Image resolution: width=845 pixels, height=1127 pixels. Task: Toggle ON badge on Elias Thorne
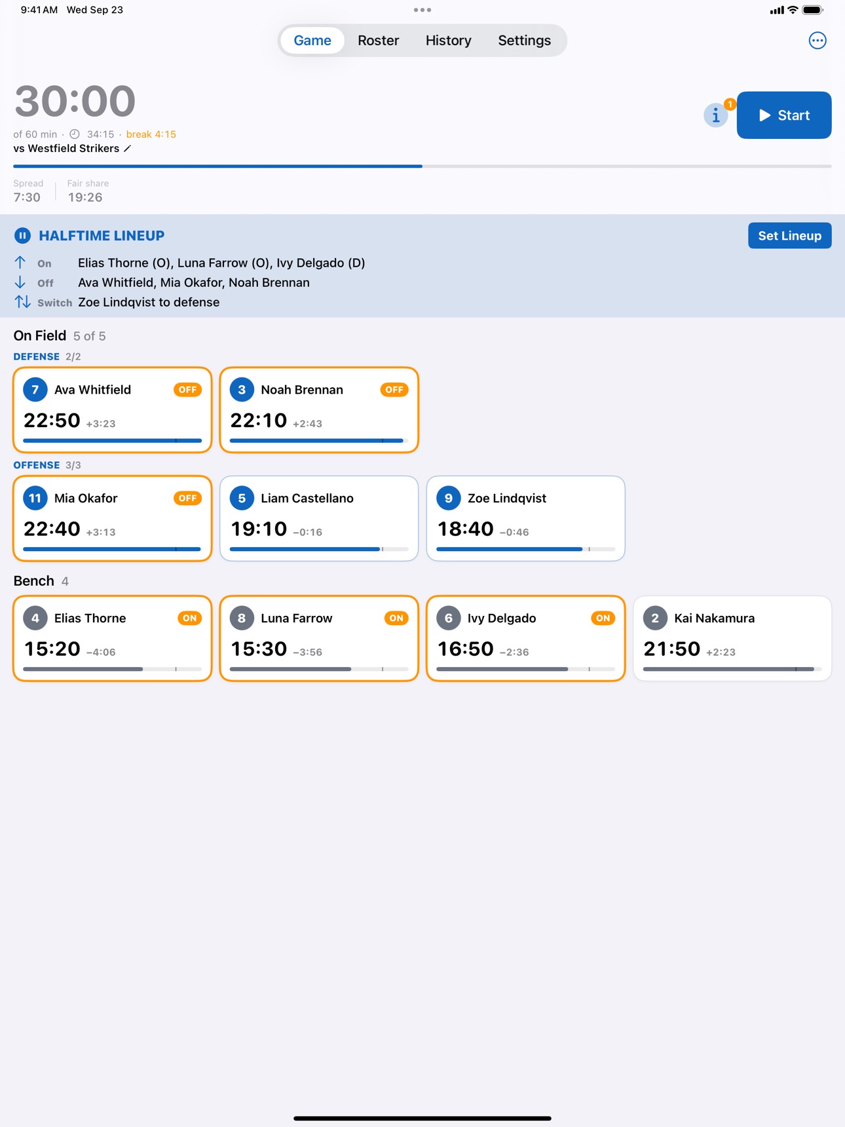pyautogui.click(x=189, y=618)
